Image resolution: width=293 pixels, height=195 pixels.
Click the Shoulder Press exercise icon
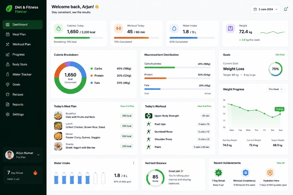tap(149, 139)
